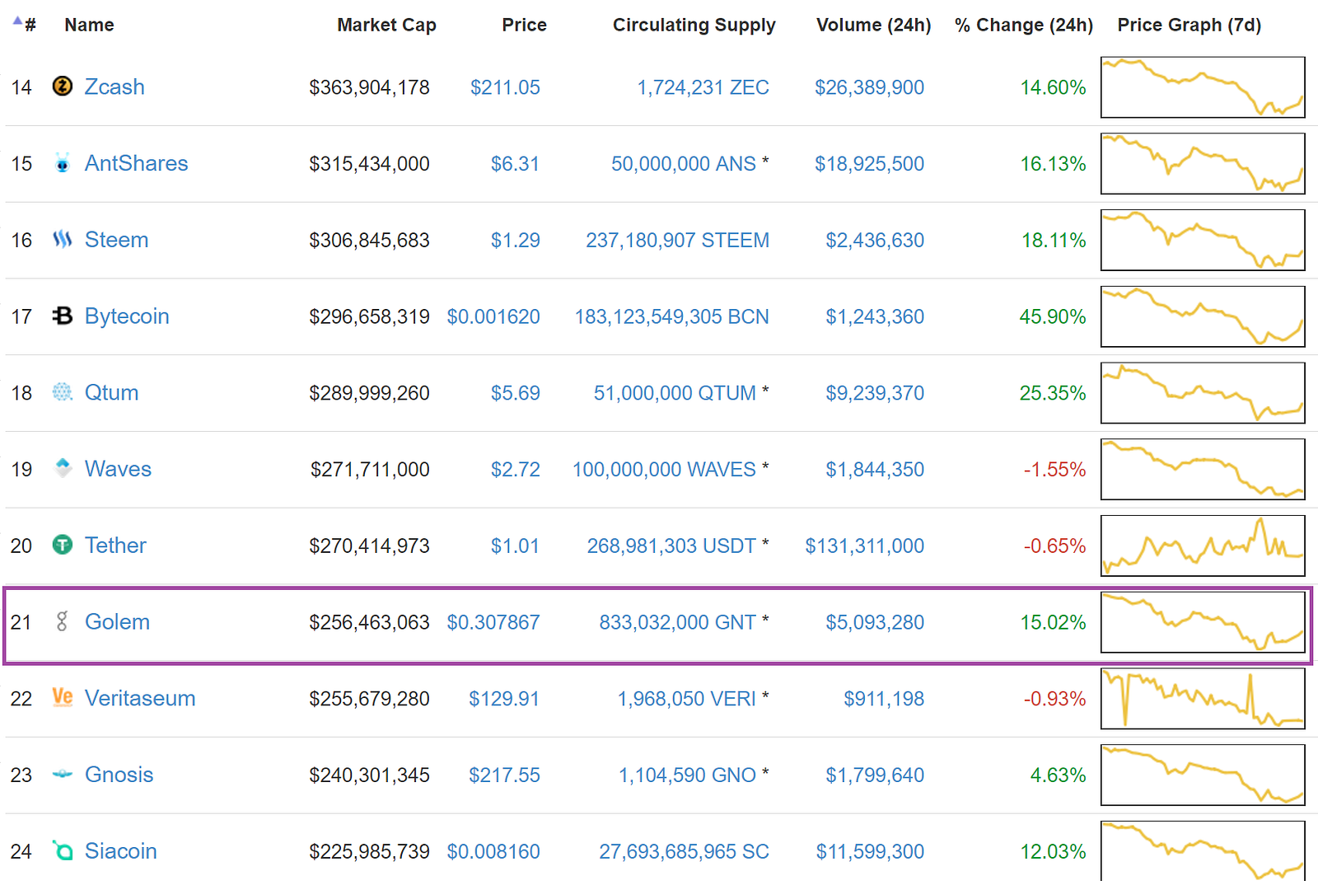Click Zcash price $211.05

click(505, 87)
